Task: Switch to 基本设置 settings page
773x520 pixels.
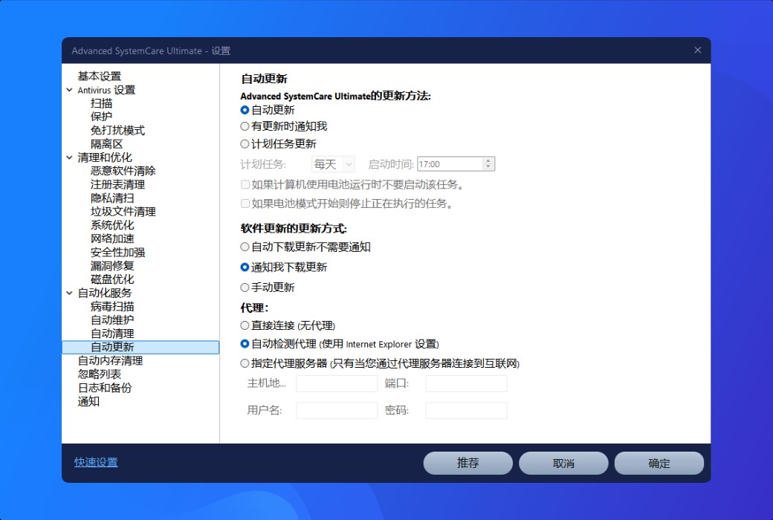Action: tap(97, 75)
